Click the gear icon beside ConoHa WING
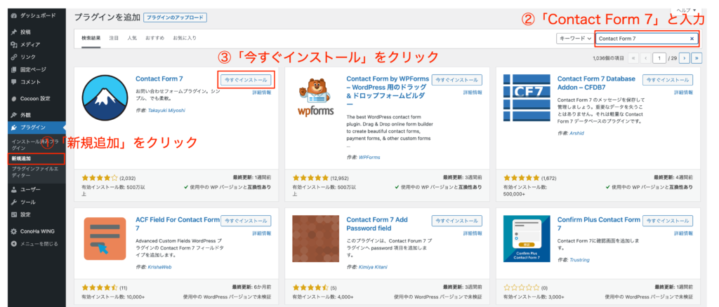Screen dimensions: 719x307 [14, 231]
